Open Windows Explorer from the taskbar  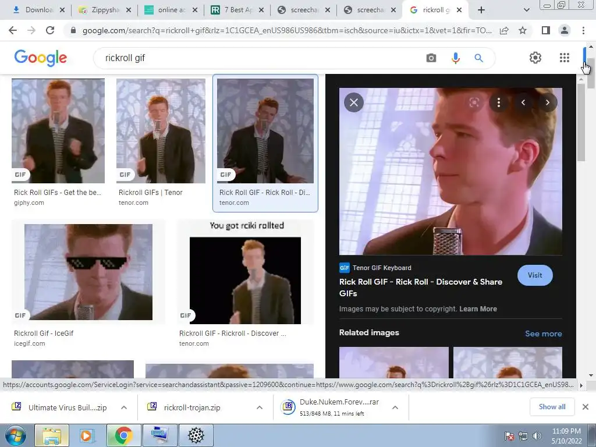pyautogui.click(x=52, y=436)
